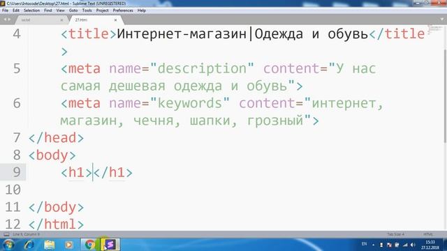The image size is (447, 251).
Task: Click the closing </h1> tag
Action: [x=113, y=172]
